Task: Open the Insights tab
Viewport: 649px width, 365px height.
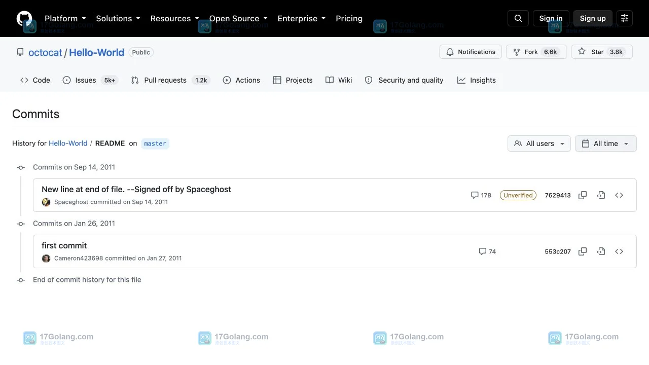Action: (477, 80)
